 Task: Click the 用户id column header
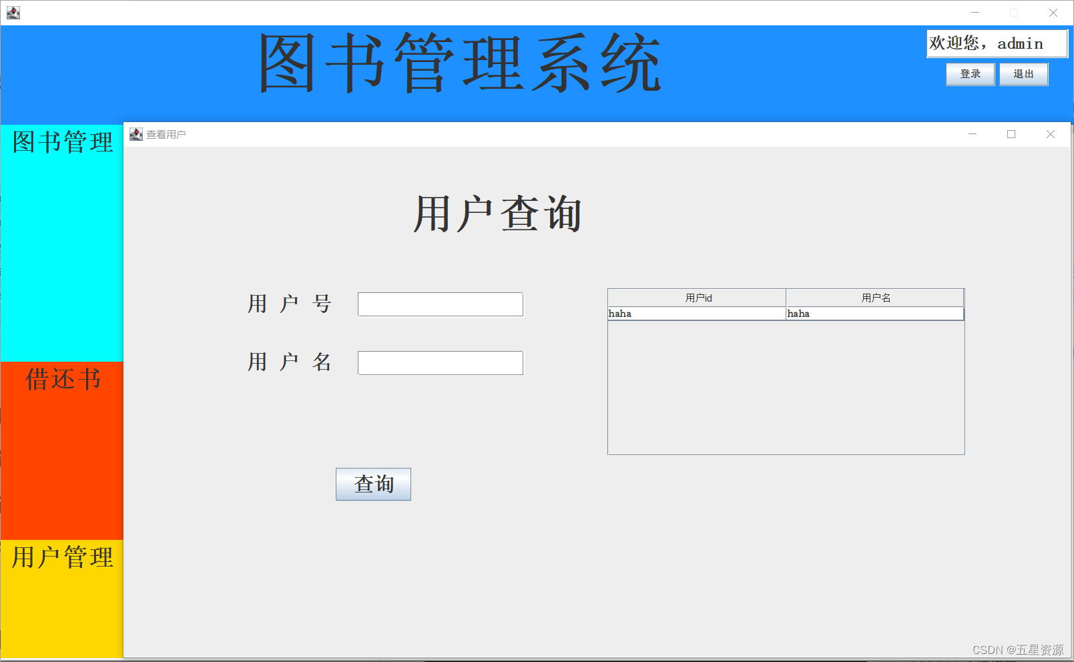pos(697,298)
